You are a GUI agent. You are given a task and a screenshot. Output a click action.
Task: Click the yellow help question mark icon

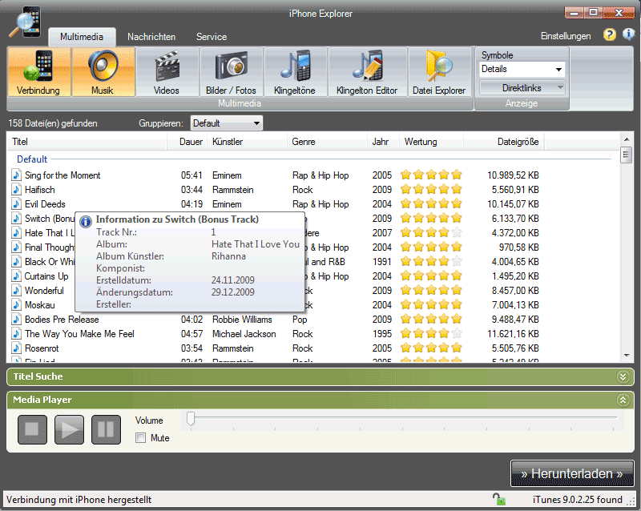click(610, 35)
